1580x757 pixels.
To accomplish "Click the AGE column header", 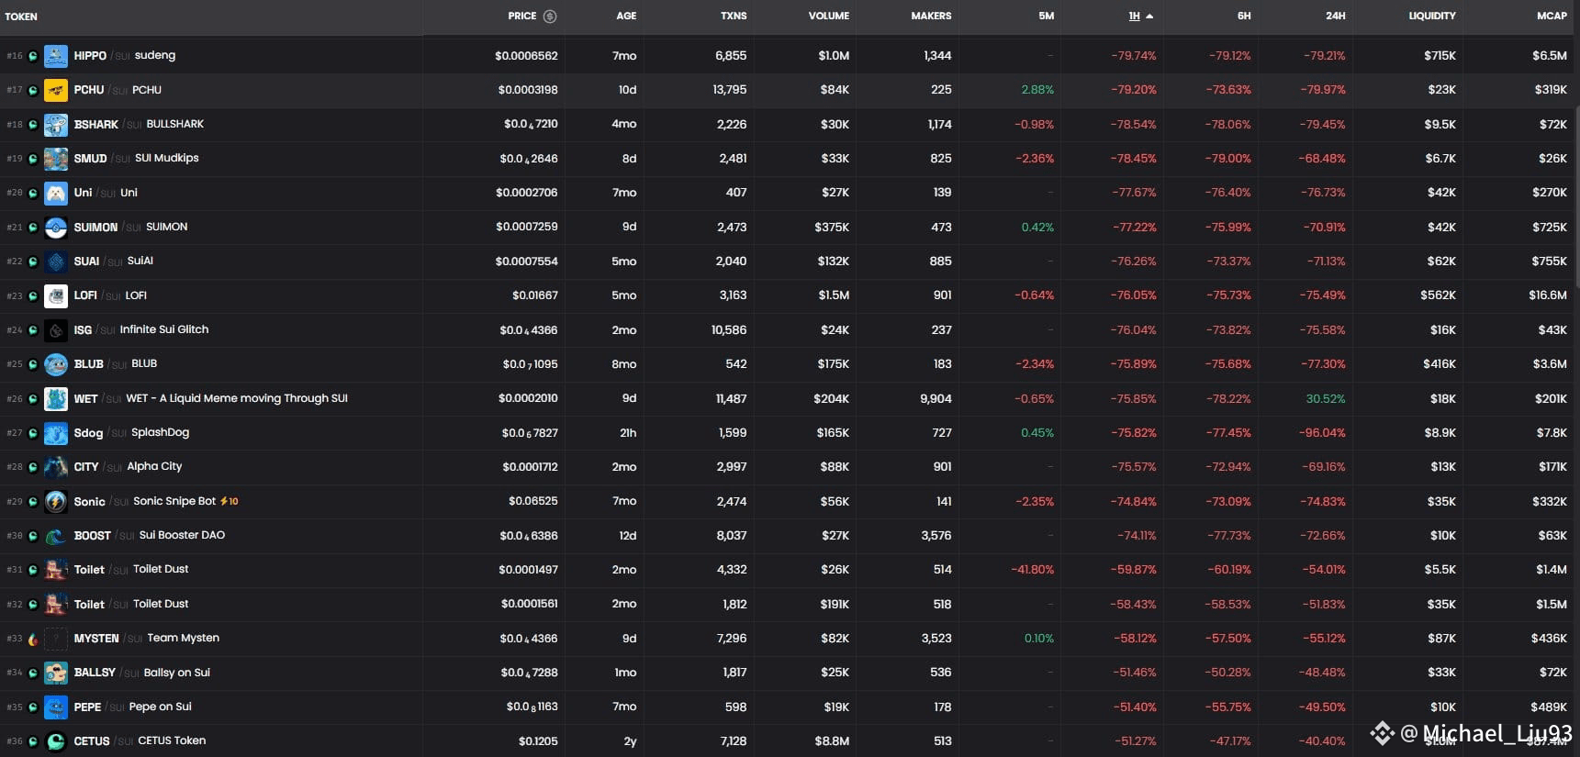I will (626, 17).
